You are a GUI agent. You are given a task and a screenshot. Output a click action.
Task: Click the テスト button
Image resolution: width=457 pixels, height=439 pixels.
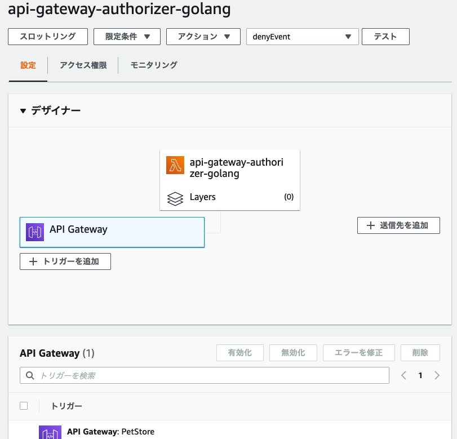[x=385, y=37]
